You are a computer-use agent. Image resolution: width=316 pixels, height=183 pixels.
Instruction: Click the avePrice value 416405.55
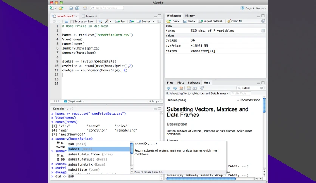199,45
